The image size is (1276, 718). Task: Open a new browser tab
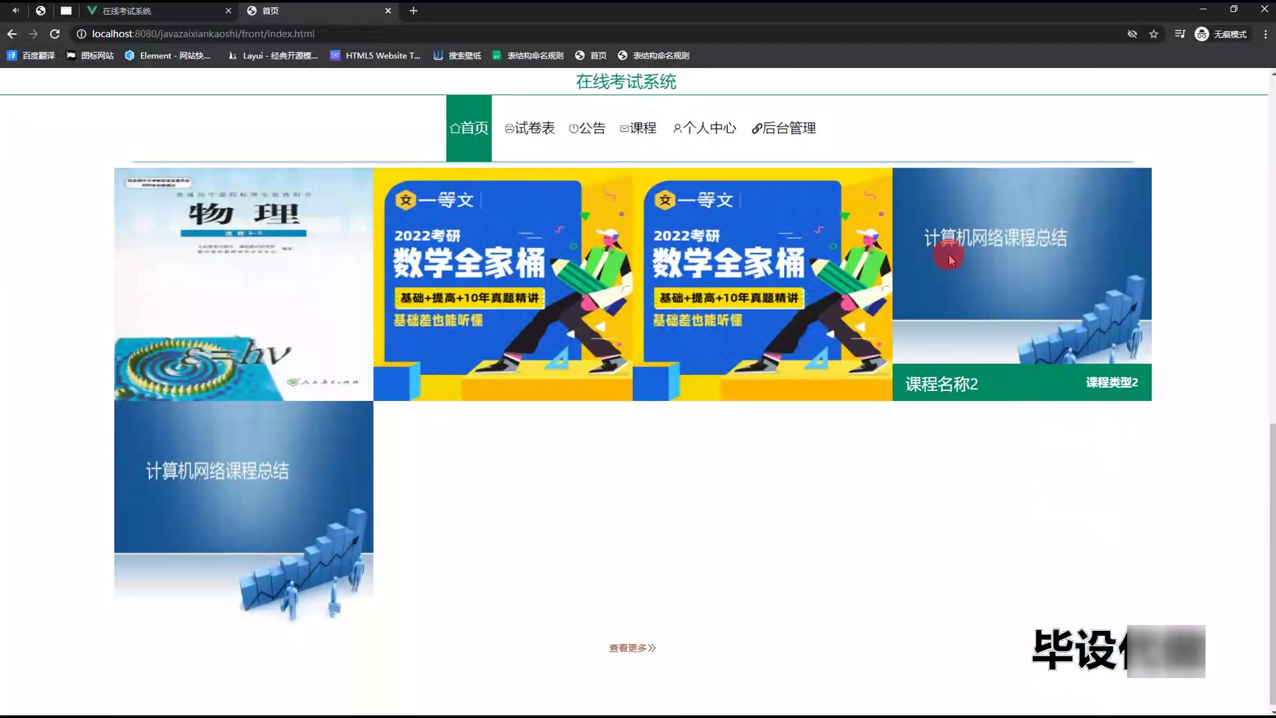pos(413,11)
